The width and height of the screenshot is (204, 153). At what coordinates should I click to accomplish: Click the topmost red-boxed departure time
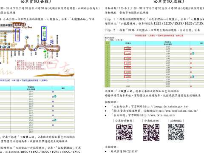click(x=127, y=48)
